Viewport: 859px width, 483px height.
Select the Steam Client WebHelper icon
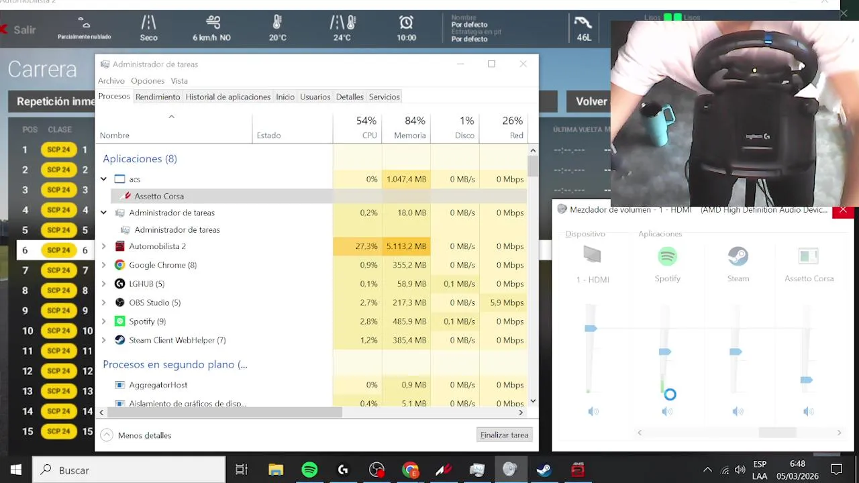119,340
